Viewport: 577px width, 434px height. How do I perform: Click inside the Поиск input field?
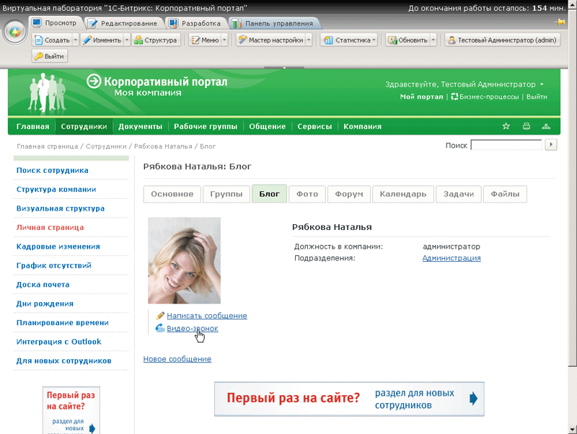(x=506, y=145)
